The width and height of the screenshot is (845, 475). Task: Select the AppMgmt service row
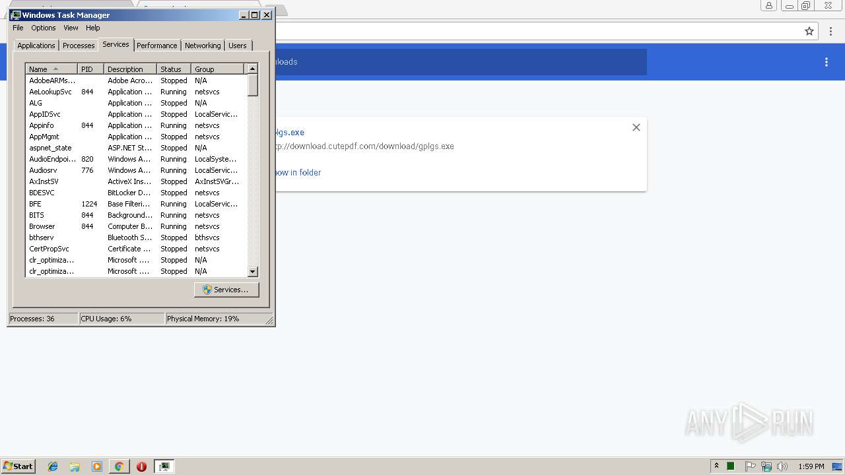(136, 137)
